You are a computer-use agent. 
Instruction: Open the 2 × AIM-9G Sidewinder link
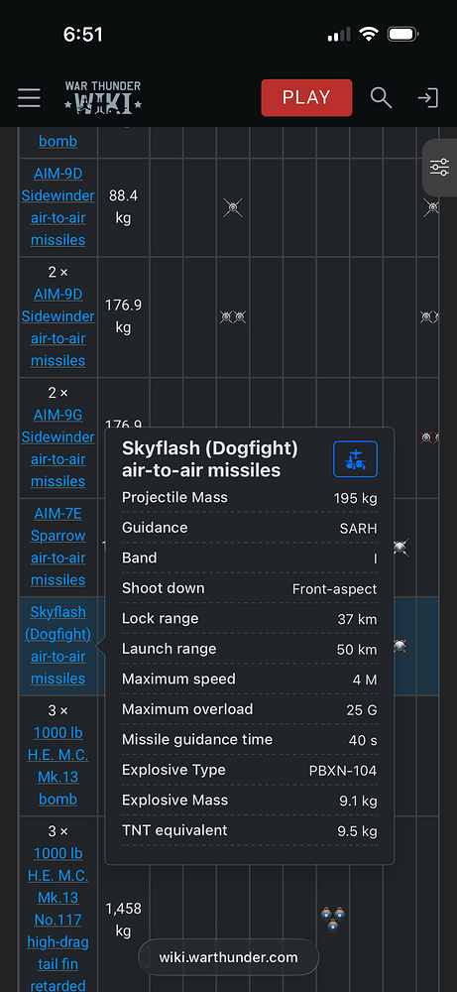point(58,448)
